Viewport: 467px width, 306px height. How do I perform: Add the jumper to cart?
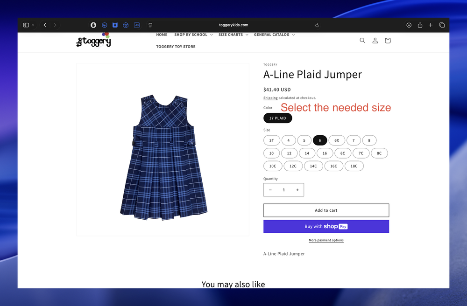coord(326,210)
